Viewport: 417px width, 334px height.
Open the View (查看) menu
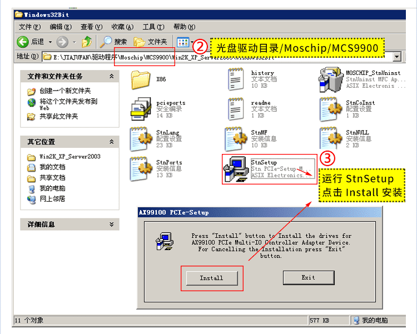[x=92, y=27]
